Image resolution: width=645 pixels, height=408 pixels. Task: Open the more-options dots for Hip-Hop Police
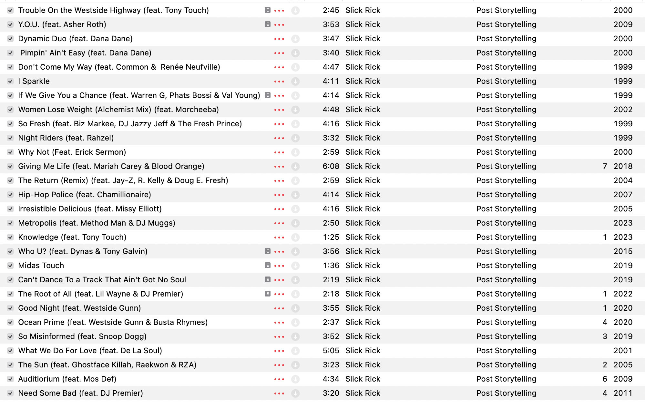tap(279, 195)
